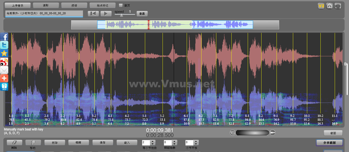Enter fullscreen with the expand icon
The width and height of the screenshot is (349, 152).
tap(338, 6)
